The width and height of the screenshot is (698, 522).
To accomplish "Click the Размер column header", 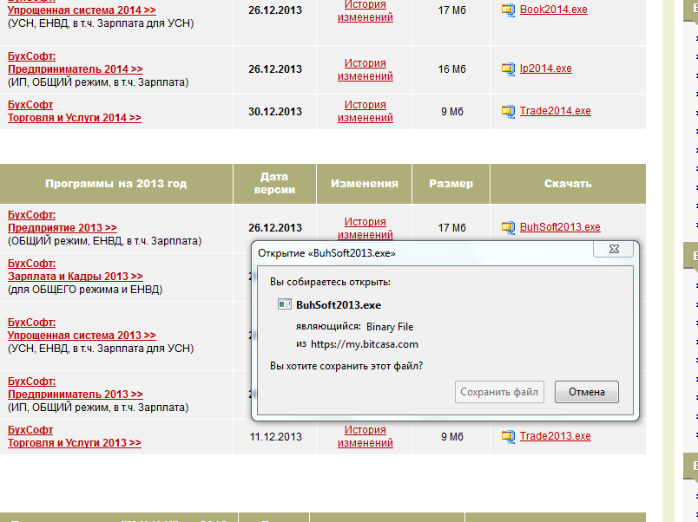I will click(x=451, y=184).
